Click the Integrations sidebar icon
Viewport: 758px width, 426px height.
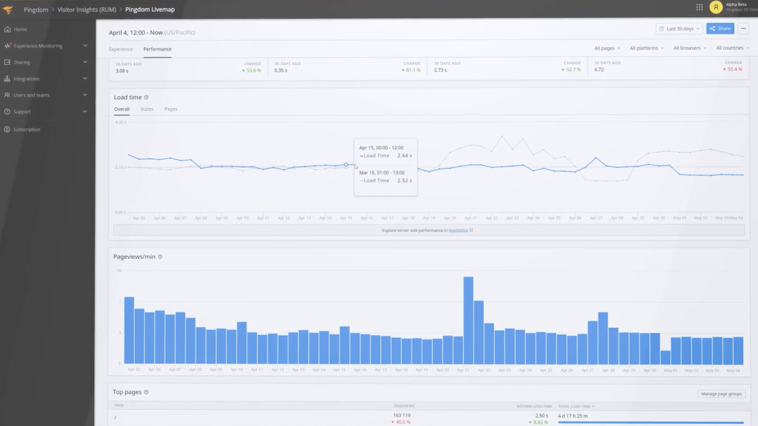[8, 78]
